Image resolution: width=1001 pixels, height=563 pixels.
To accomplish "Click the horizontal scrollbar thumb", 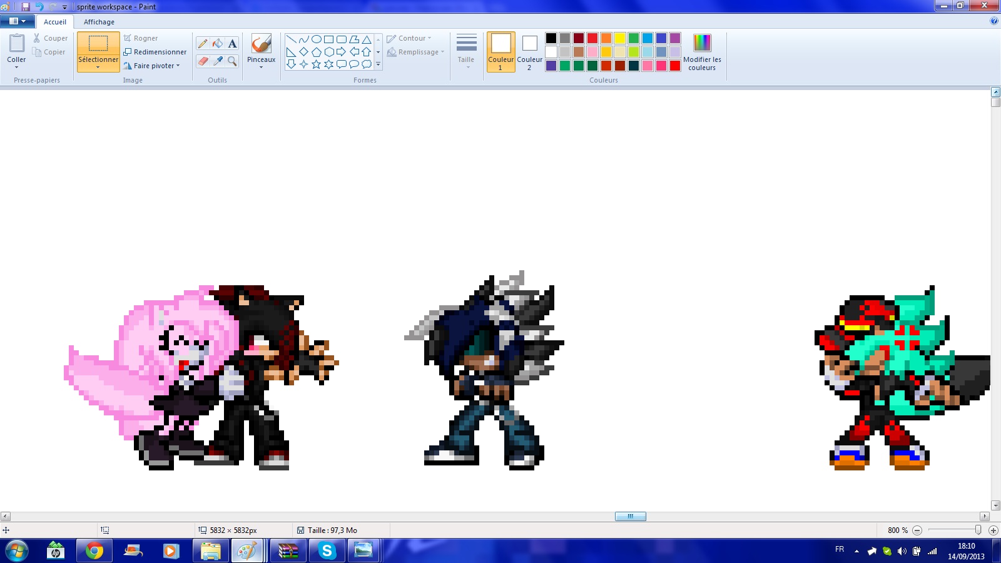I will [630, 516].
